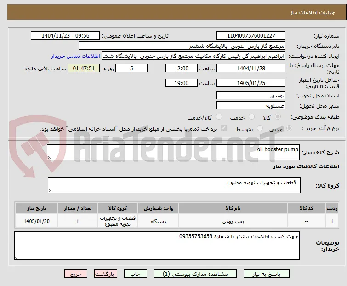Click the table group cell قطعات و تجهیزات تهویه مطبوع

tap(118, 221)
